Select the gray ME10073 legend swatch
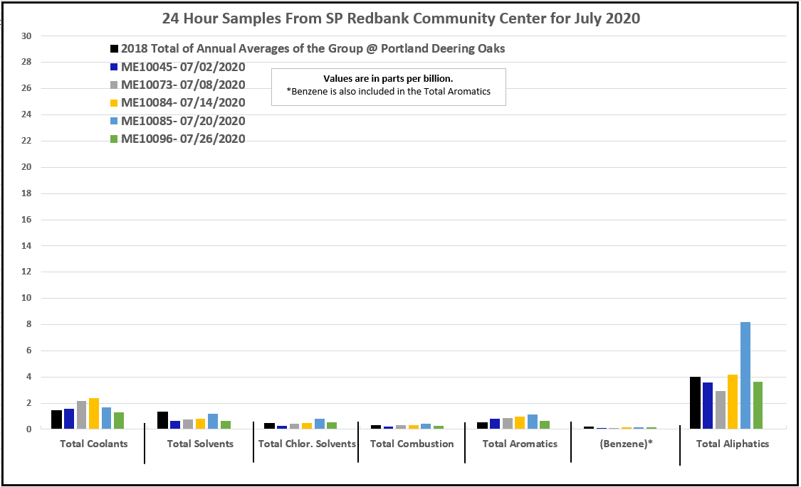Viewport: 801px width, 487px height. pyautogui.click(x=114, y=85)
